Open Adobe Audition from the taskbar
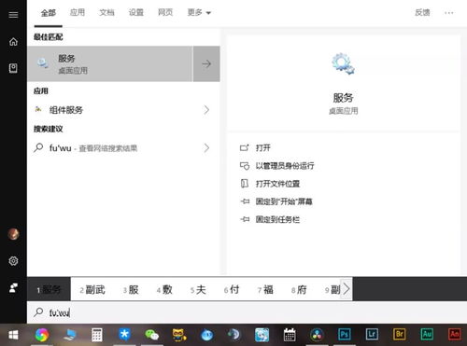This screenshot has width=467, height=346. pos(427,335)
